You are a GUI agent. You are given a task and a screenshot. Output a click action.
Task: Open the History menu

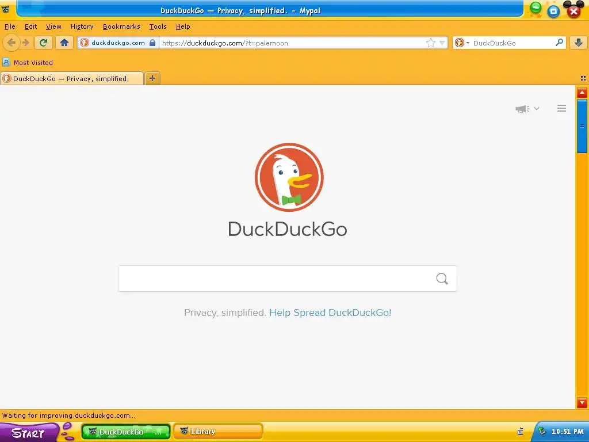pos(82,26)
